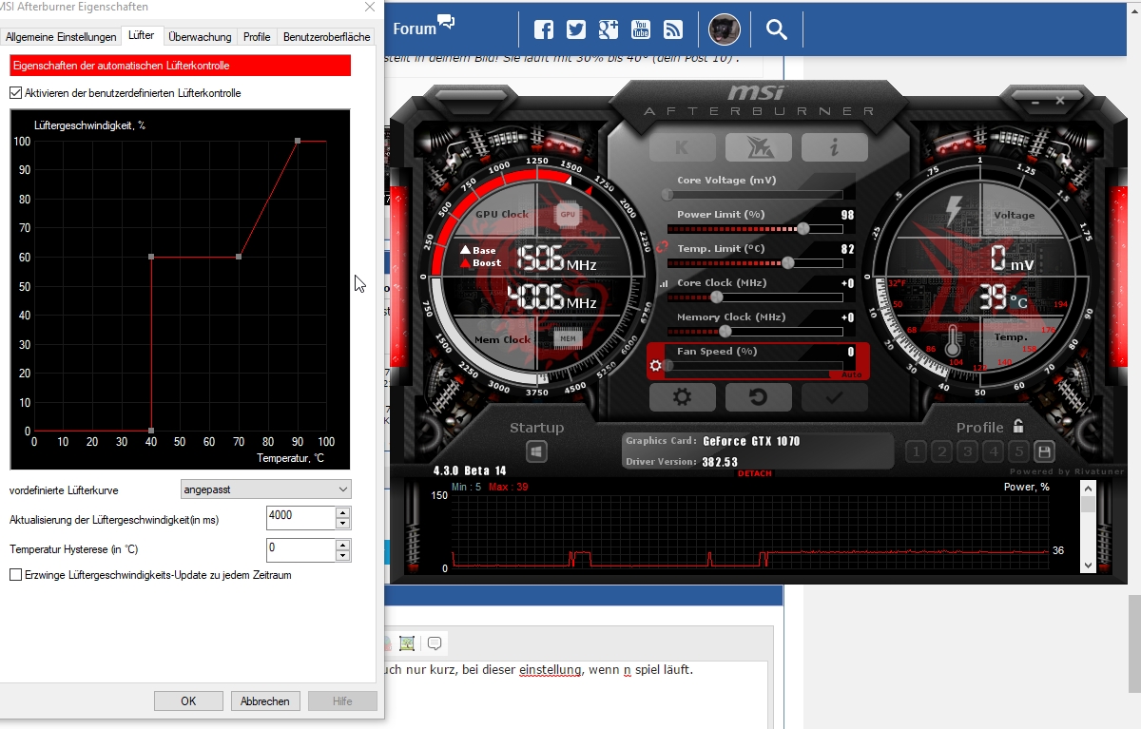Switch to the 'Lüfter' tab
Image resolution: width=1141 pixels, height=729 pixels.
(x=142, y=35)
